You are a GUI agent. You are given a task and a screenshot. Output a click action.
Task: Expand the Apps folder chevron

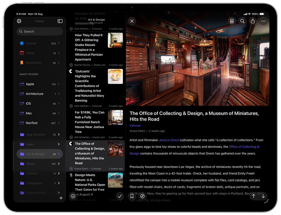(59, 144)
